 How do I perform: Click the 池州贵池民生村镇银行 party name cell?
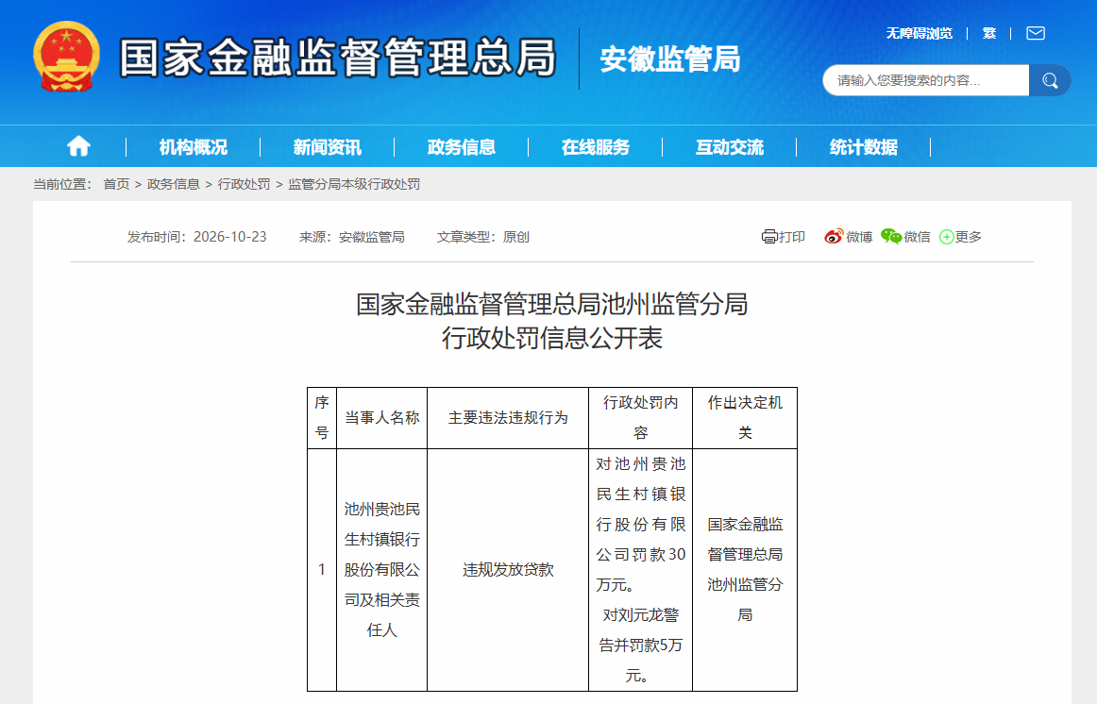click(382, 570)
